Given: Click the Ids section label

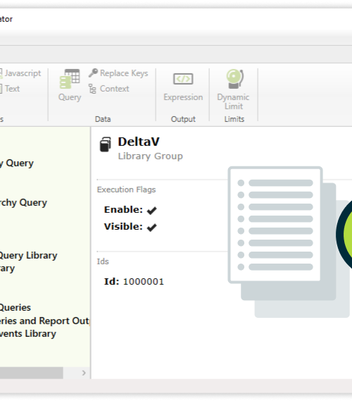Looking at the screenshot, I should pyautogui.click(x=103, y=261).
